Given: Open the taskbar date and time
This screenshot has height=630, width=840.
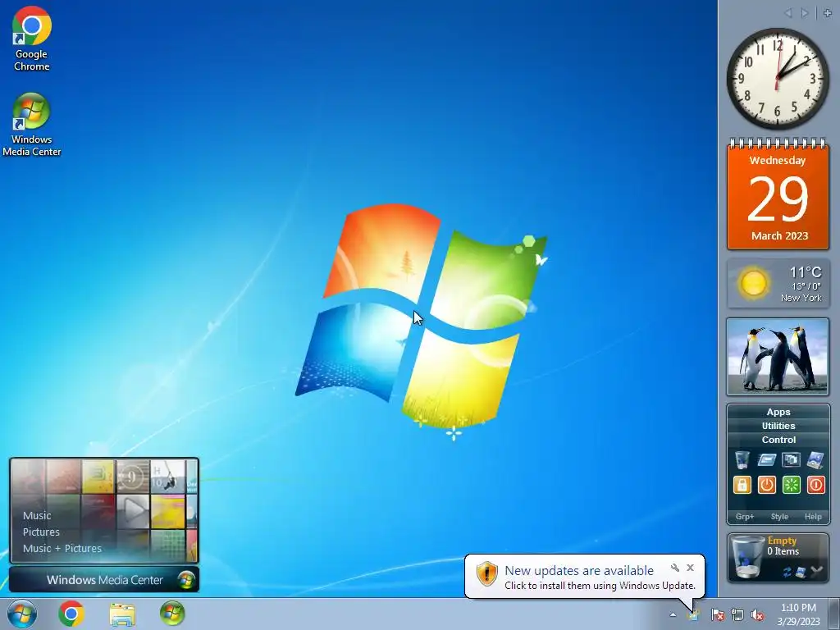Looking at the screenshot, I should tap(798, 614).
